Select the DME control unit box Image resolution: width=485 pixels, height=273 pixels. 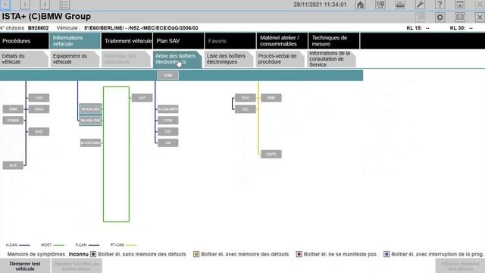271,98
